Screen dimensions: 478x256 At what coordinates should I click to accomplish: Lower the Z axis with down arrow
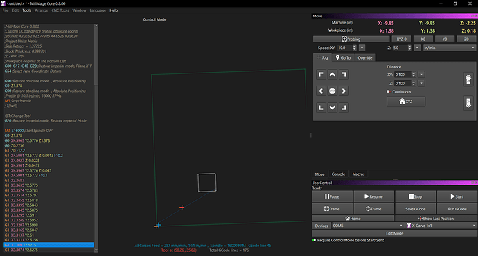click(x=468, y=103)
